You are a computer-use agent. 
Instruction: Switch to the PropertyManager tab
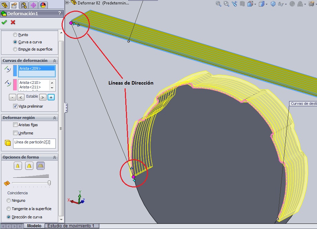pos(14,5)
